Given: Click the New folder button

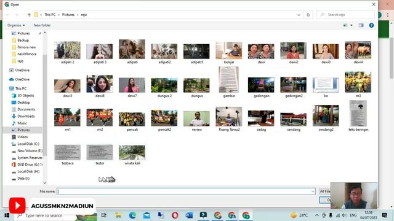Looking at the screenshot, I should point(42,25).
